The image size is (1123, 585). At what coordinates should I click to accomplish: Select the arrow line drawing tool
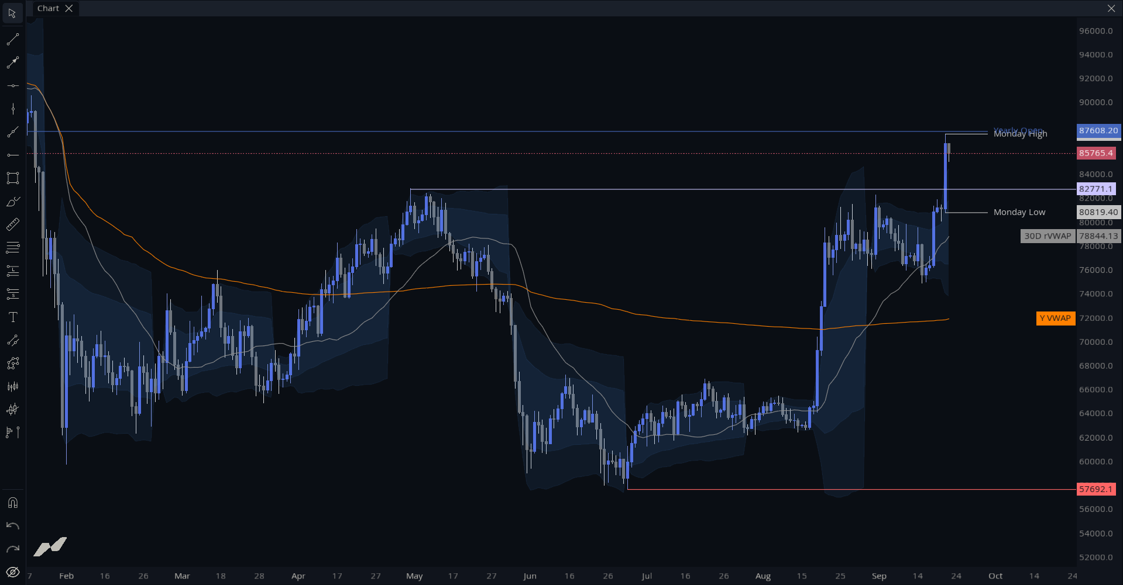pos(12,63)
